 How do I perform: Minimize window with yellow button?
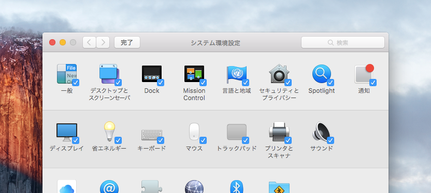tap(63, 42)
